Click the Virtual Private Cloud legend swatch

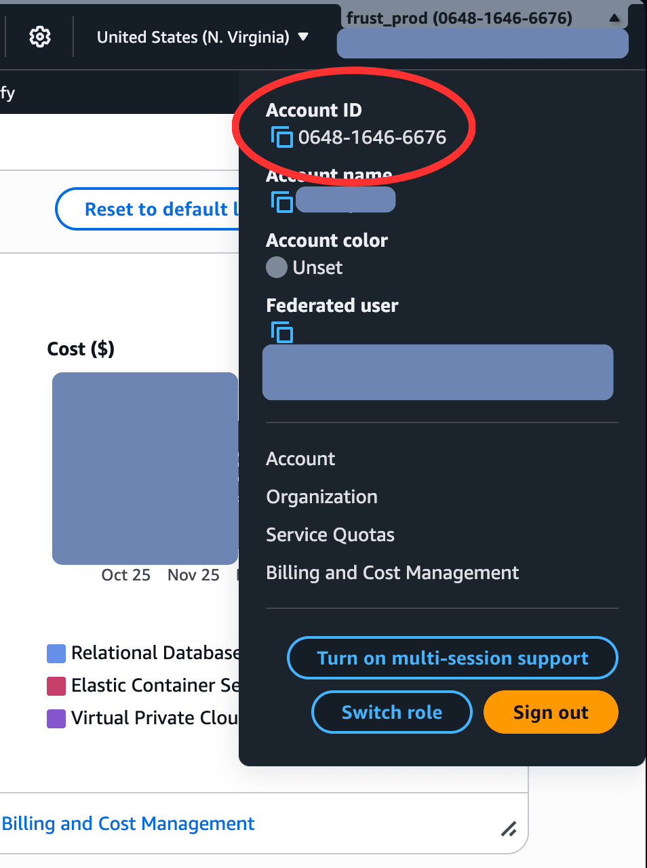click(x=56, y=718)
